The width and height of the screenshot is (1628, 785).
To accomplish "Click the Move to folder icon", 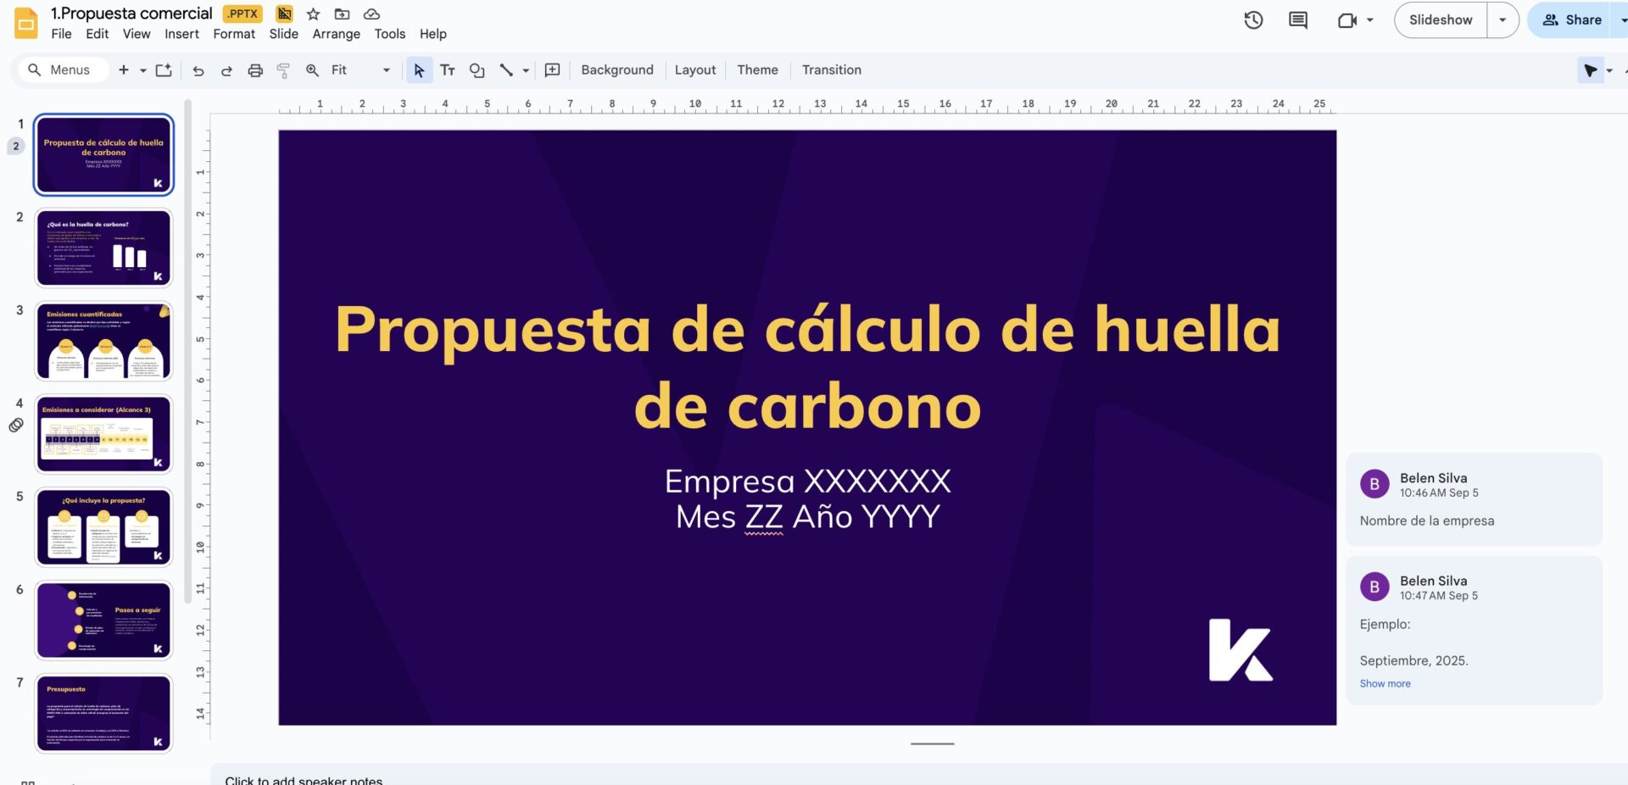I will click(x=342, y=14).
